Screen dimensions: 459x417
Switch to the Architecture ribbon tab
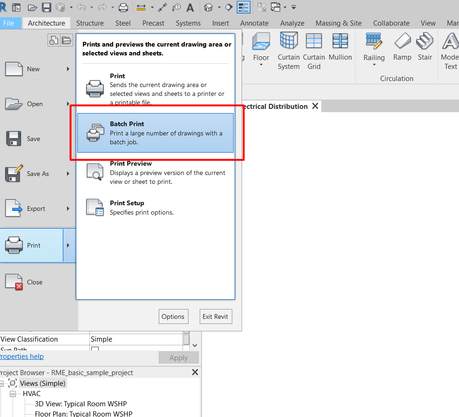(46, 23)
